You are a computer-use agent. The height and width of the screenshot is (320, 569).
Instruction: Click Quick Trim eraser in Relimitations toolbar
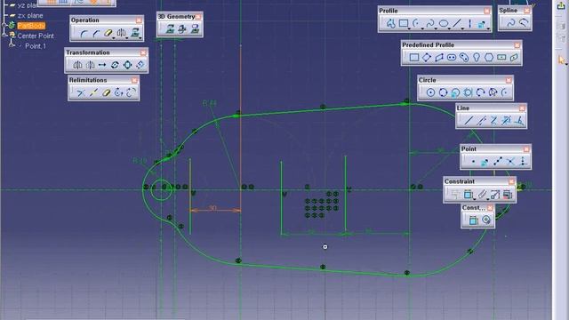106,92
